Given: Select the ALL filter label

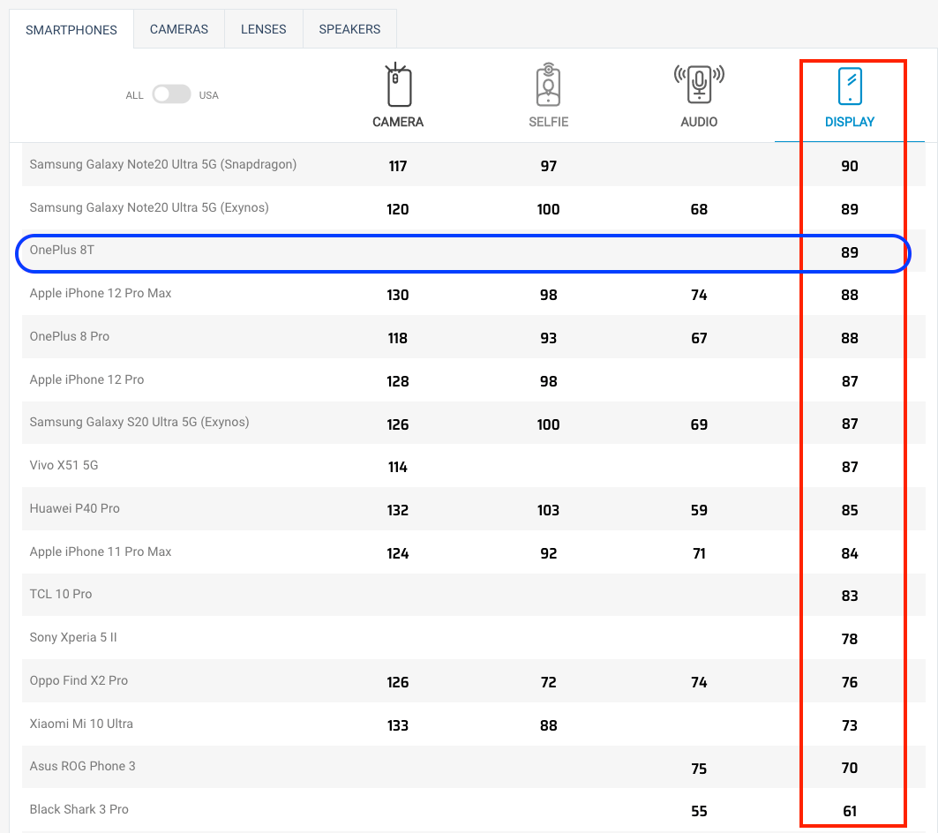Looking at the screenshot, I should (x=135, y=95).
